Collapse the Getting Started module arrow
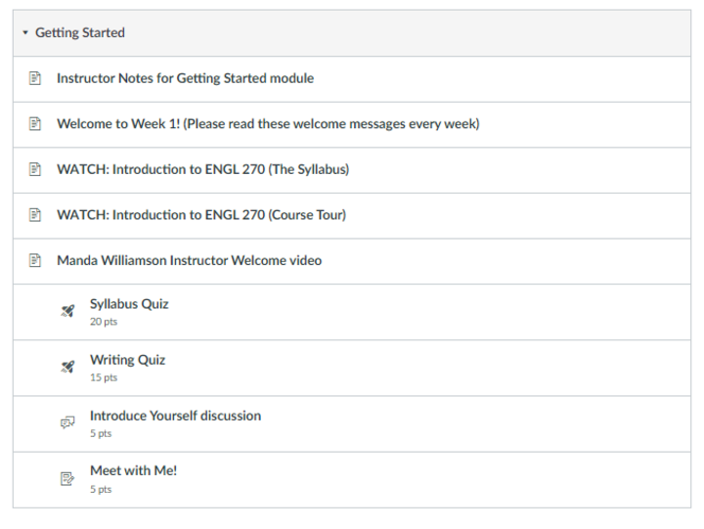 click(x=25, y=33)
